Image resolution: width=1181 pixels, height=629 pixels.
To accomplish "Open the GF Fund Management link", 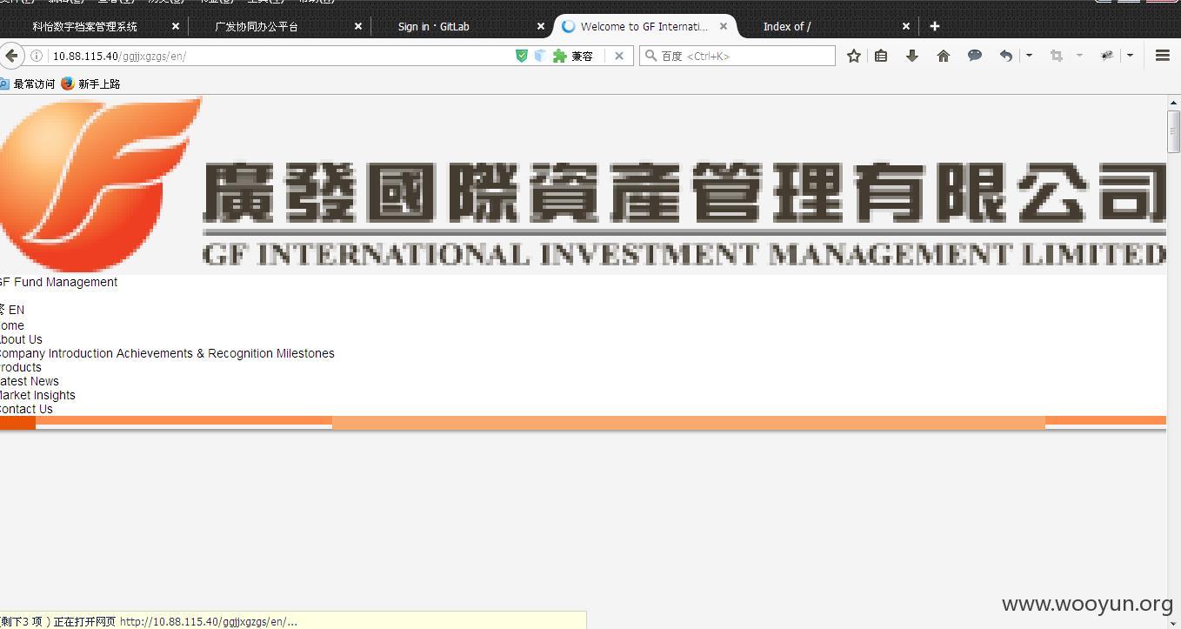I will click(58, 282).
